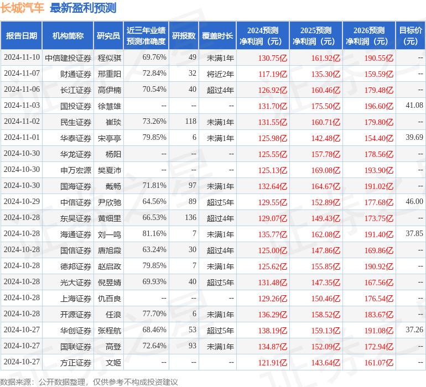Click the report date 2024-11-10
The height and width of the screenshot is (387, 426).
click(x=22, y=57)
